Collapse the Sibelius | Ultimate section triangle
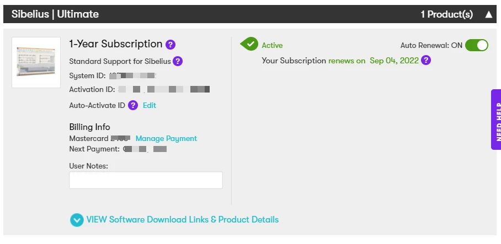 (x=488, y=14)
